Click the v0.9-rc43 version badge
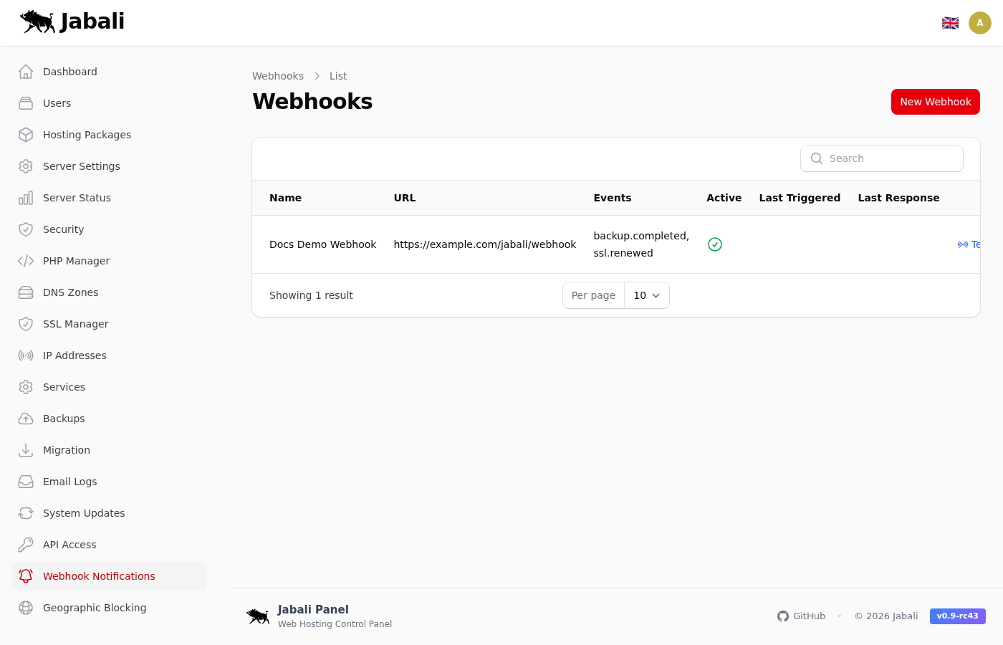 point(957,616)
